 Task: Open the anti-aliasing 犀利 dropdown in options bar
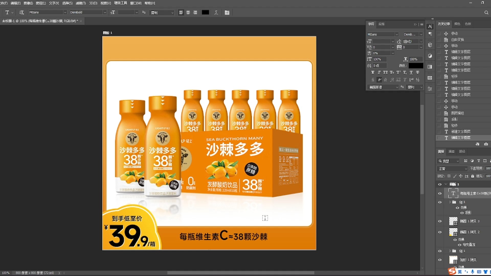pos(162,13)
